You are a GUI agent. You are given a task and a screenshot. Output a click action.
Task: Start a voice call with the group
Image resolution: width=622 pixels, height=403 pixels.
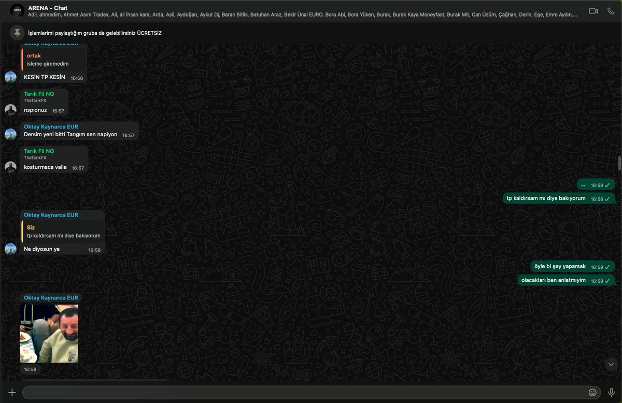click(611, 11)
